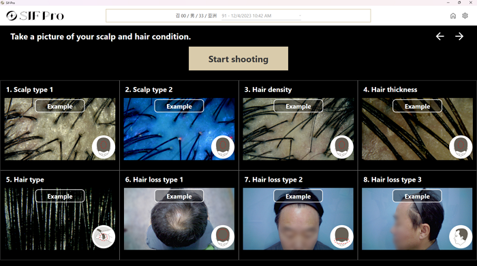Click the SIF Pro logo
The height and width of the screenshot is (266, 477).
click(x=35, y=16)
